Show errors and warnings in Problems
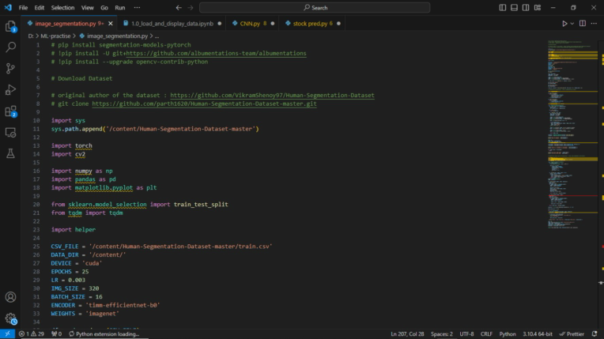The image size is (604, 339). pyautogui.click(x=32, y=334)
